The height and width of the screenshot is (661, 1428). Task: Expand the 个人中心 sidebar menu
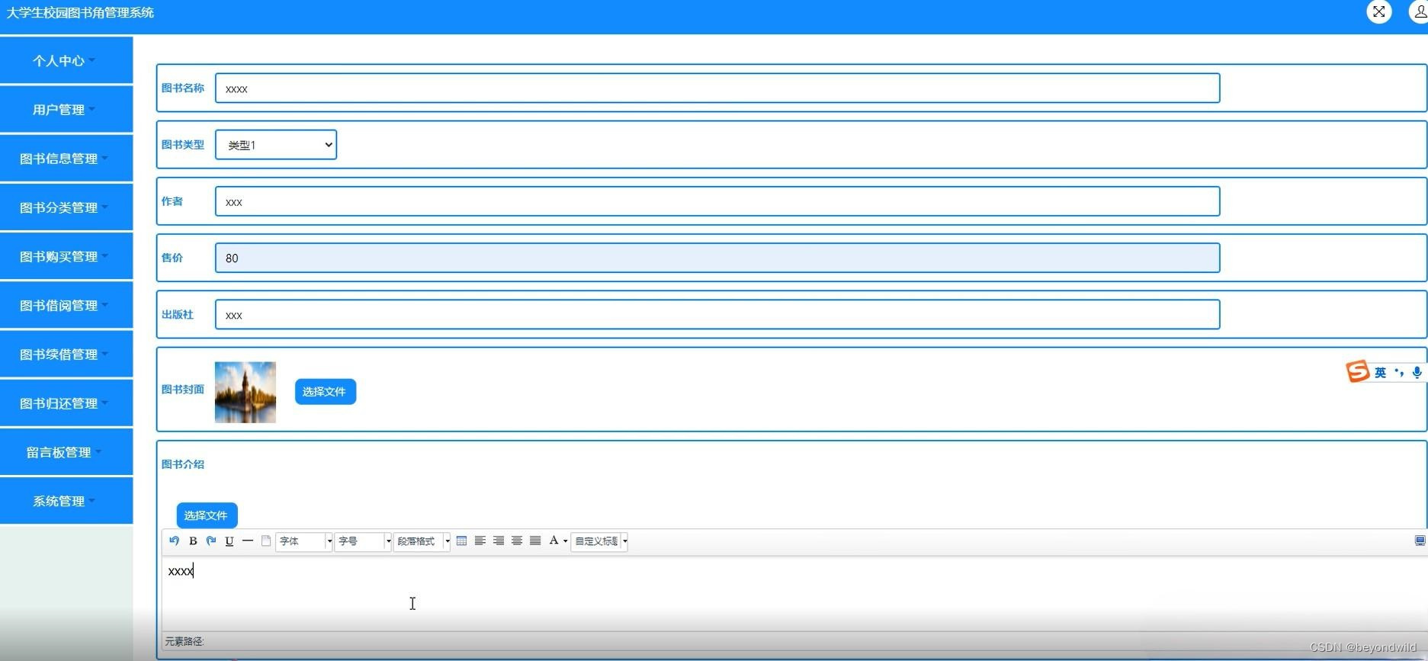[66, 60]
